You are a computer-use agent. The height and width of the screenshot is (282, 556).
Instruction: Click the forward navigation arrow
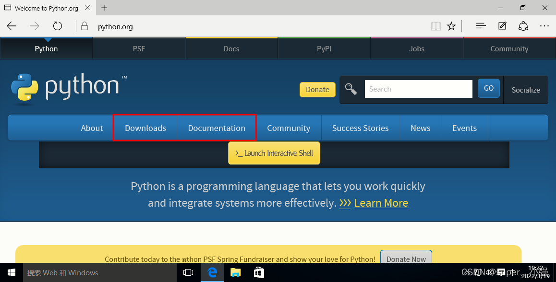click(x=35, y=26)
